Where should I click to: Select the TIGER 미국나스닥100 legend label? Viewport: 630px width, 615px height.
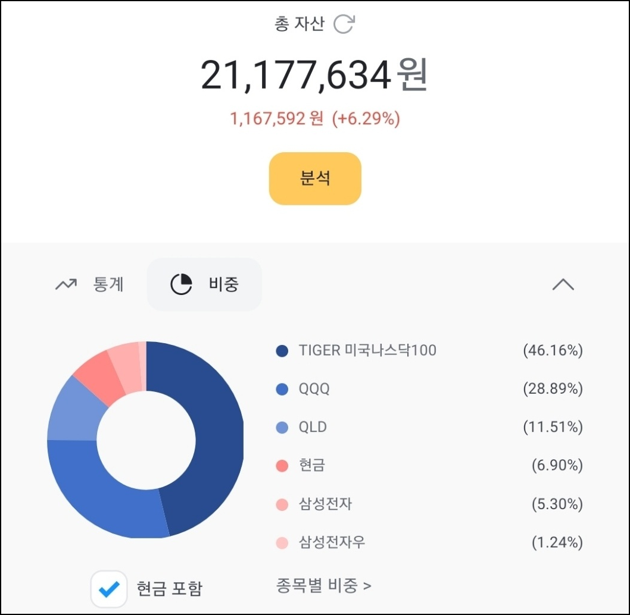(367, 350)
